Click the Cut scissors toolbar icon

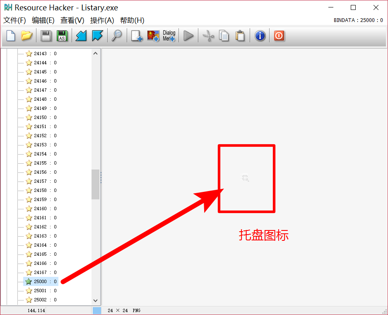click(208, 36)
